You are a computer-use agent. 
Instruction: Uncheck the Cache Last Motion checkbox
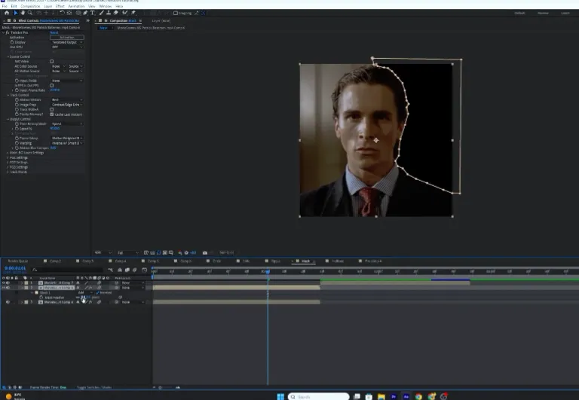(x=52, y=115)
